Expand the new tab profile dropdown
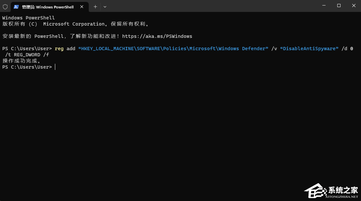This screenshot has height=201, width=361. coord(105,7)
